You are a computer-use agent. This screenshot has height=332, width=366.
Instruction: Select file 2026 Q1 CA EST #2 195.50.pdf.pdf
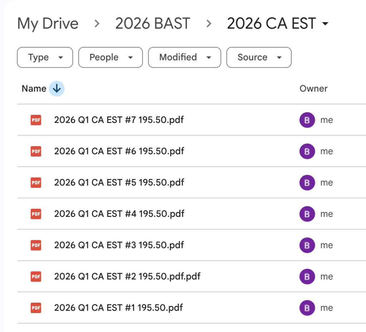tap(127, 277)
